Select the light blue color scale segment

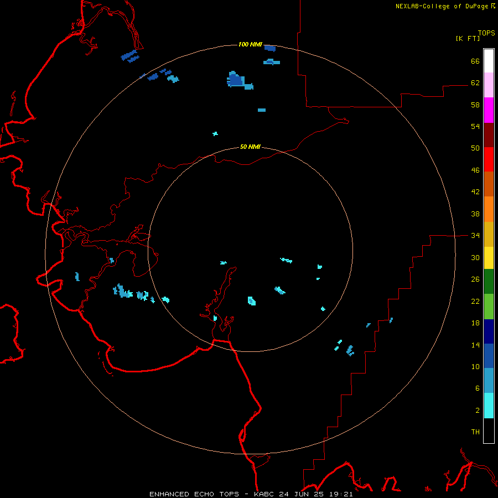489,381
